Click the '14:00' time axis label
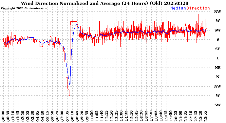Image resolution: width=226 pixels, height=123 pixels. pyautogui.click(x=121, y=116)
